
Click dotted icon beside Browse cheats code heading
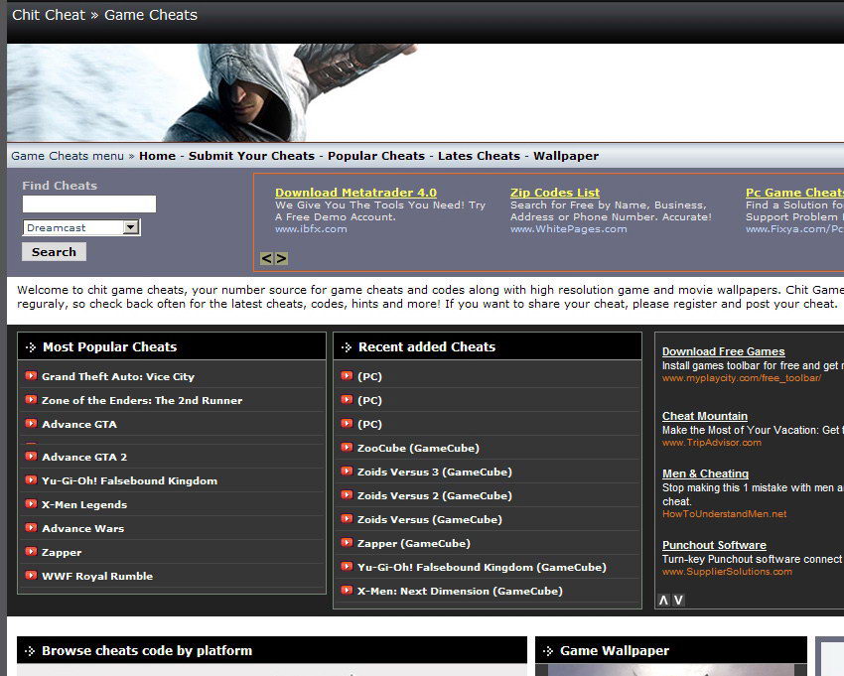(x=30, y=651)
